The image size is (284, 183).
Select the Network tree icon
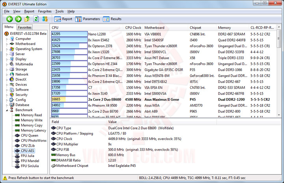click(12, 74)
